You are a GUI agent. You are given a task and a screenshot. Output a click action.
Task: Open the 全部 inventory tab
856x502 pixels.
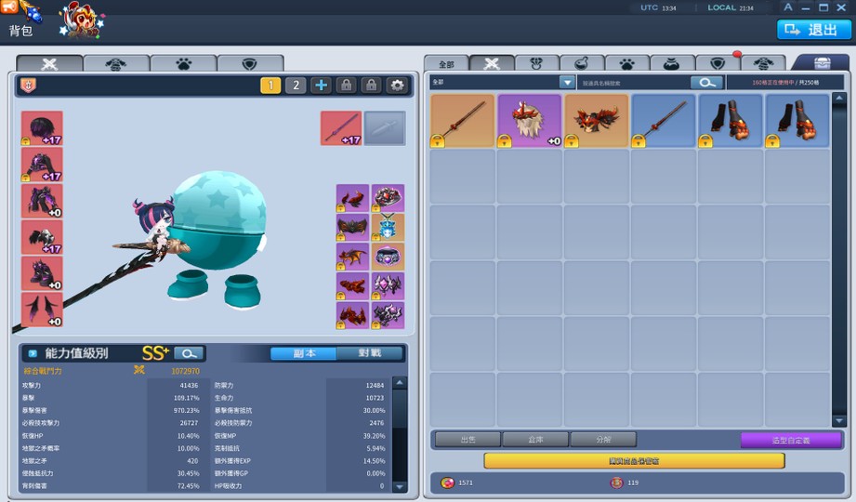coord(446,64)
